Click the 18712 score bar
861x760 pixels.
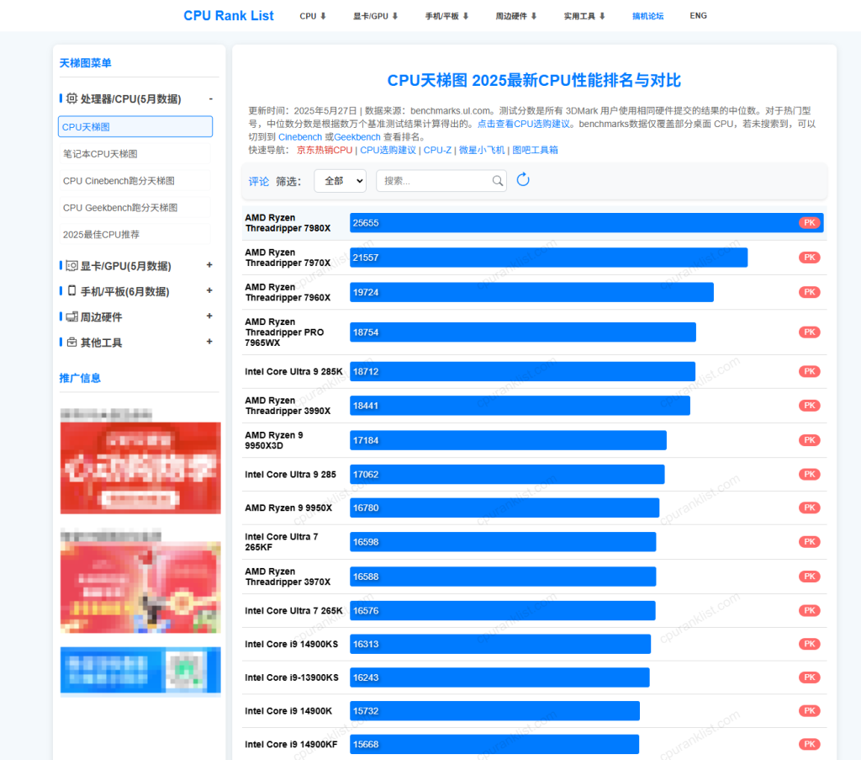(x=522, y=371)
